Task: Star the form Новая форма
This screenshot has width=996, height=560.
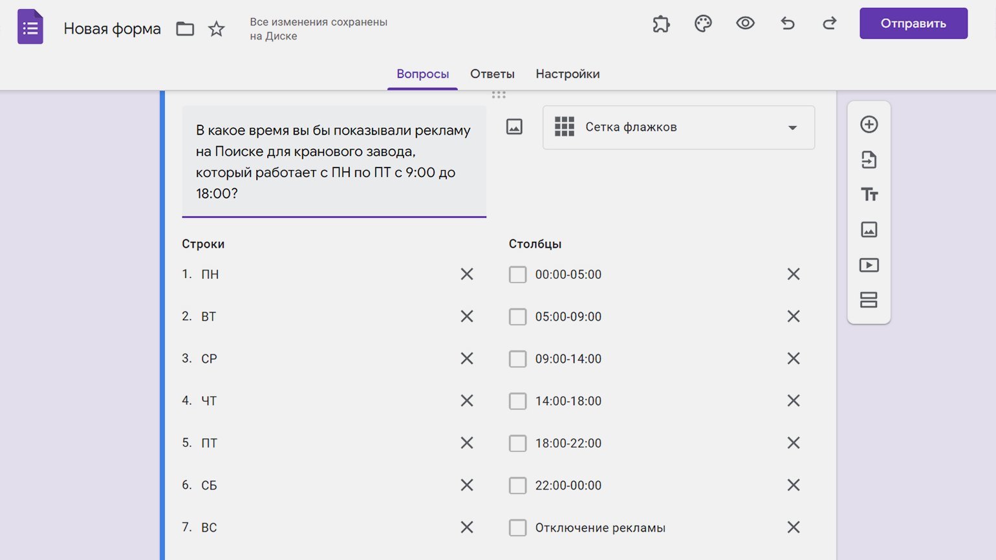Action: click(217, 28)
